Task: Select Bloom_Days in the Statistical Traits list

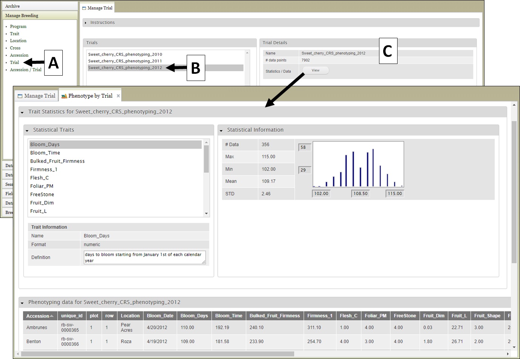Action: click(x=115, y=145)
